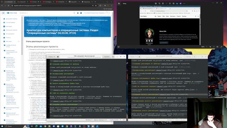This screenshot has width=227, height=128.
Task: Open 'Календарь' in the Moodle sidebar
Action: (x=7, y=26)
